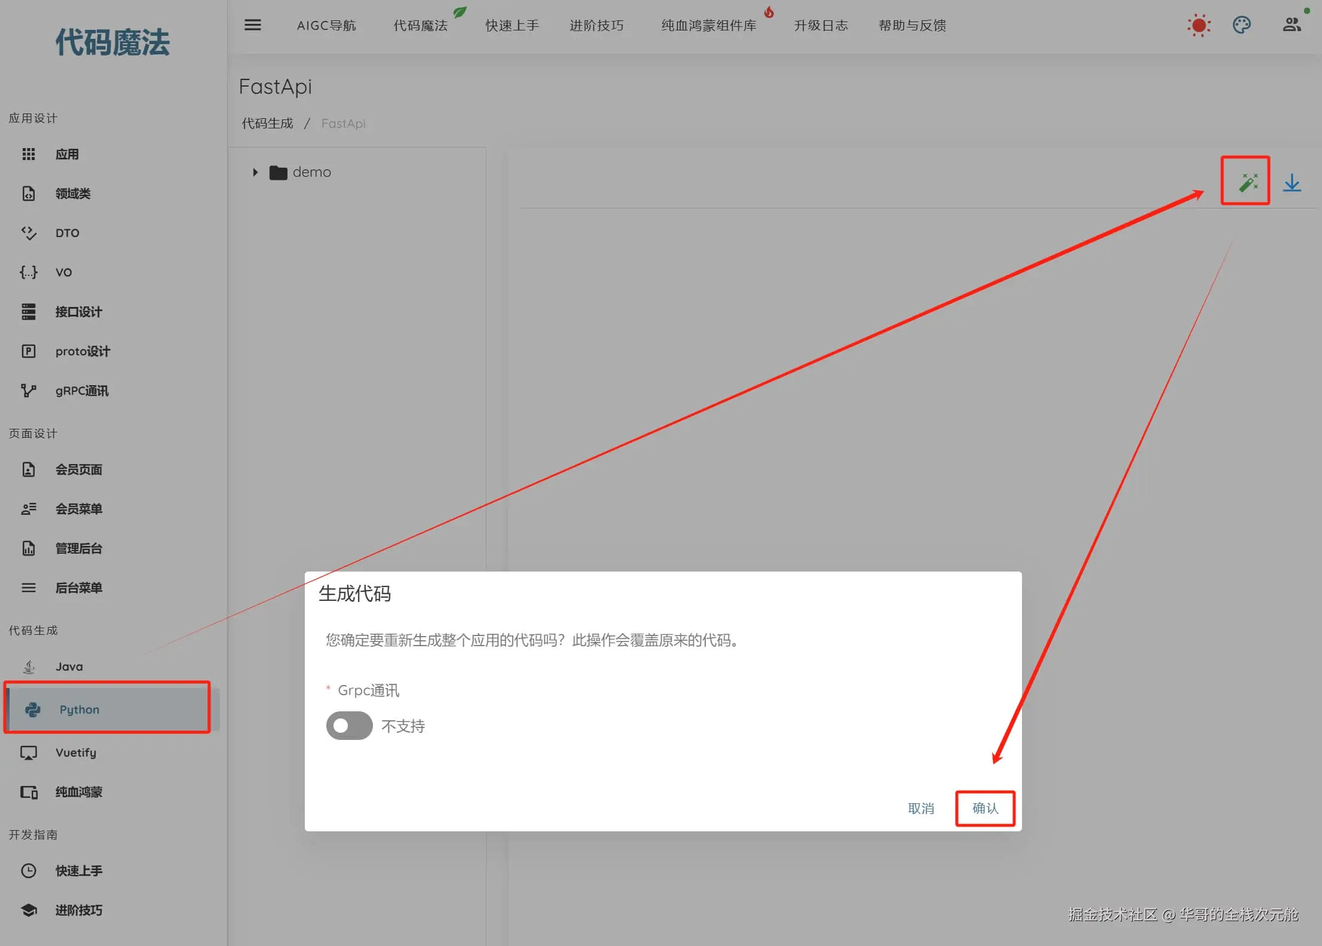Expand the demo folder tree arrow

[255, 173]
